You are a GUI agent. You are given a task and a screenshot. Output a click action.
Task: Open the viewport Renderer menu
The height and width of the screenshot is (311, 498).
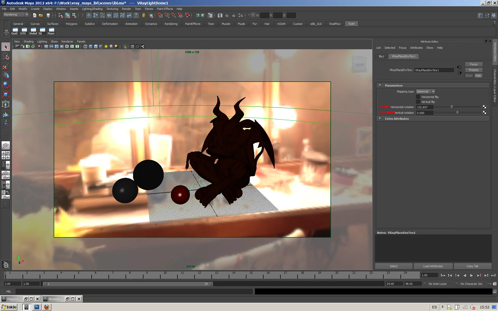point(67,41)
